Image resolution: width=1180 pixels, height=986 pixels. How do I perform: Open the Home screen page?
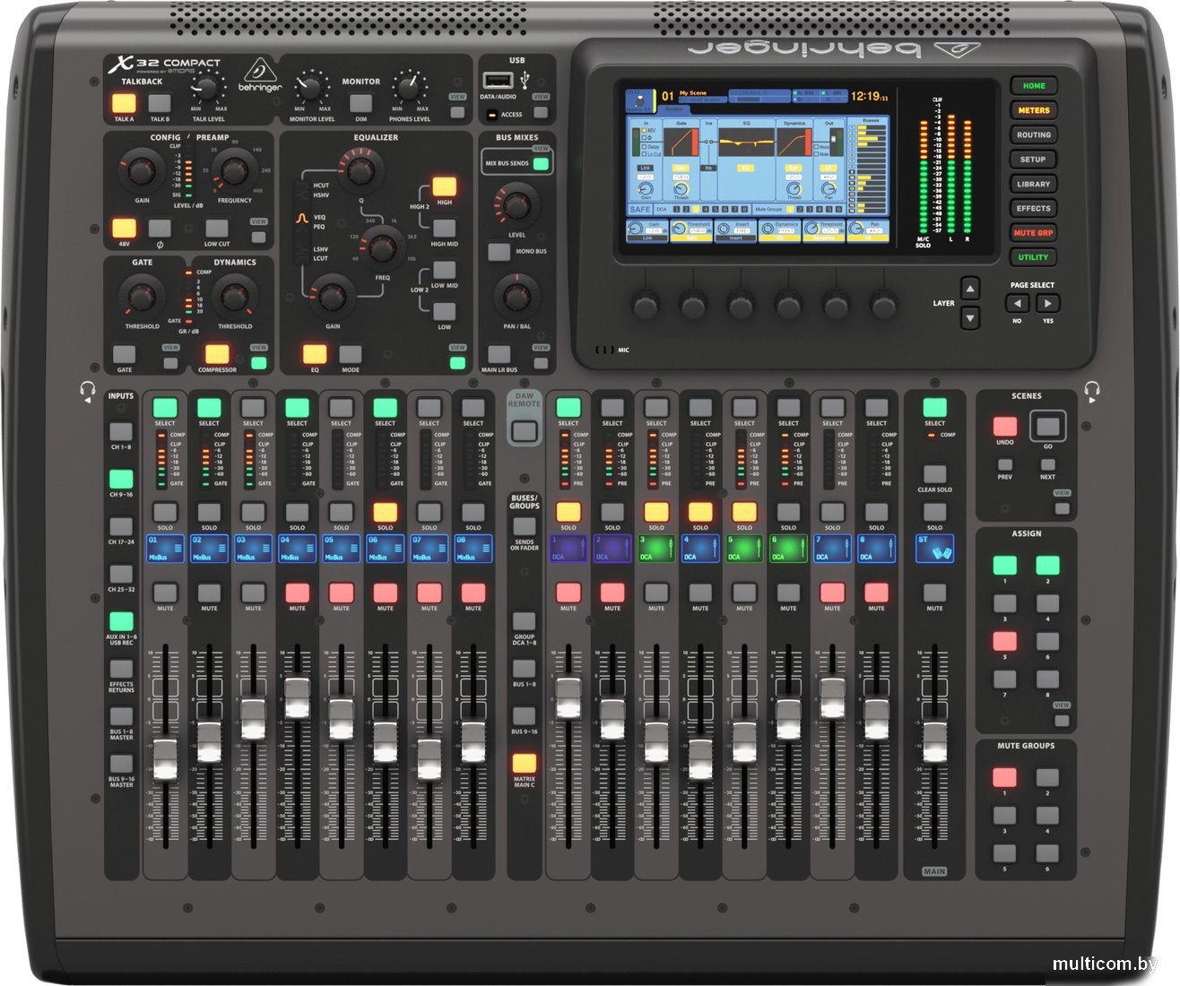[x=1033, y=86]
